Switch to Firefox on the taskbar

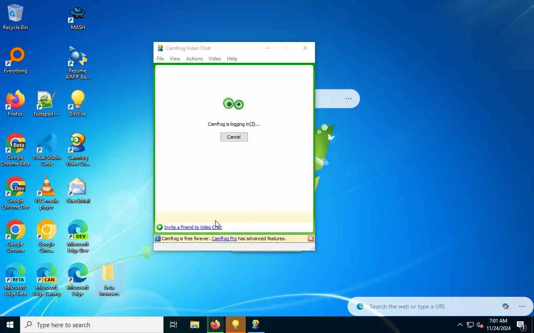pyautogui.click(x=215, y=325)
